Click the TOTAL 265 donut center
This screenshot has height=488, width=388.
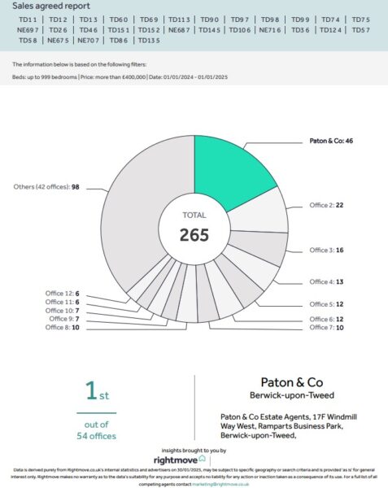pos(194,229)
